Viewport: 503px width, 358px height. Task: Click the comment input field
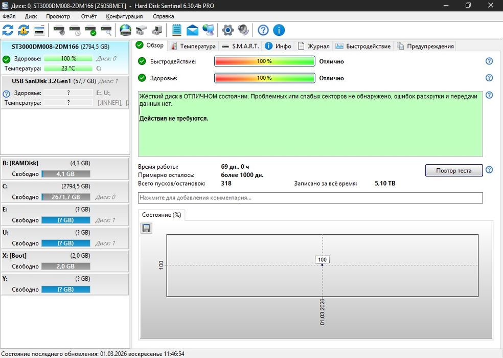[310, 198]
